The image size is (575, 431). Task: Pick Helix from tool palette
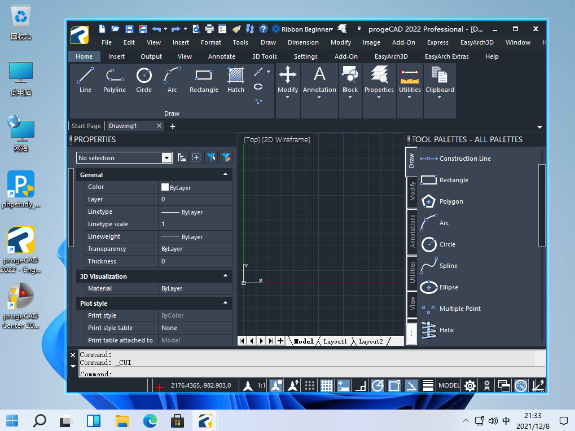coord(437,330)
